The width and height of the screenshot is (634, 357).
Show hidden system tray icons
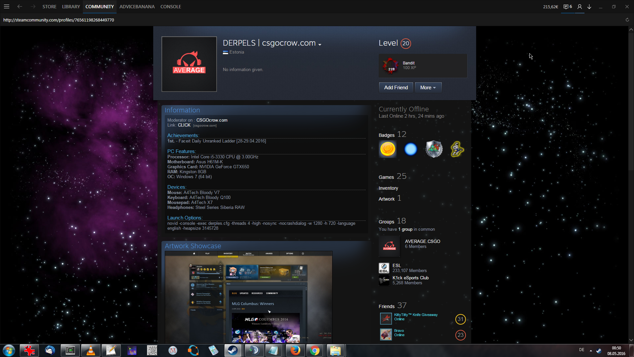591,350
